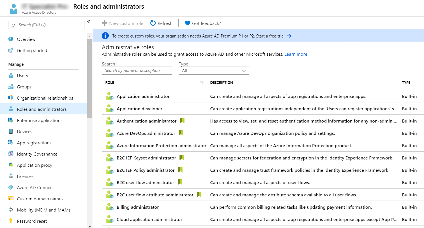This screenshot has width=424, height=228.
Task: Open the Application developer role
Action: 139,109
